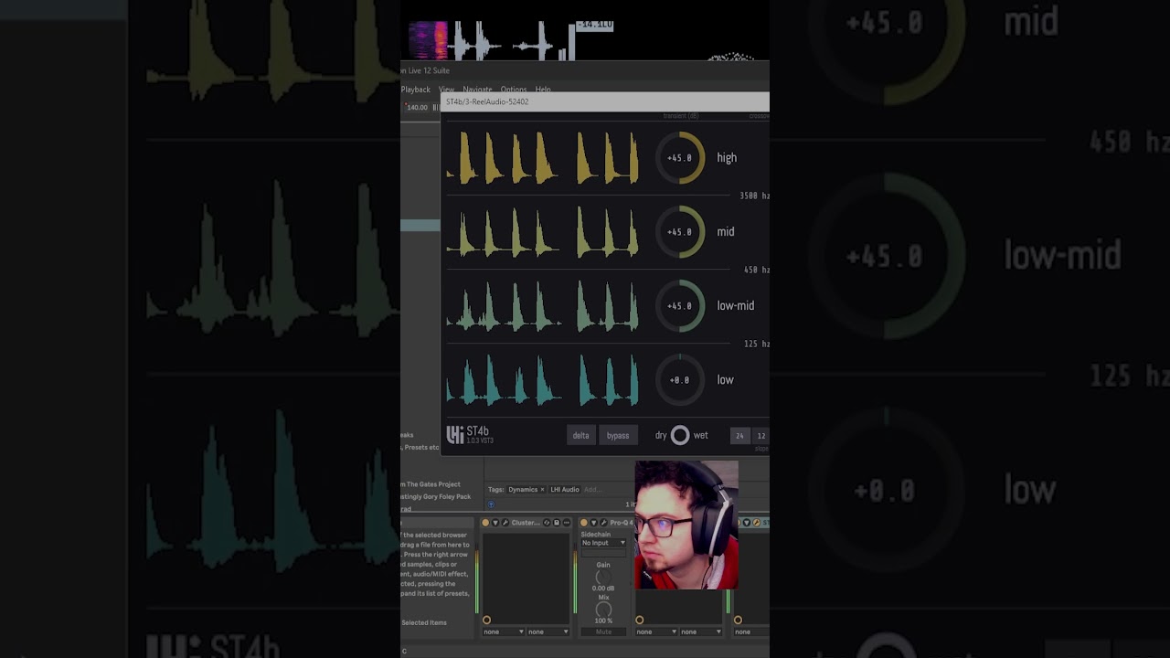
Task: Click the Pro-Q 4 Mute button
Action: [603, 631]
